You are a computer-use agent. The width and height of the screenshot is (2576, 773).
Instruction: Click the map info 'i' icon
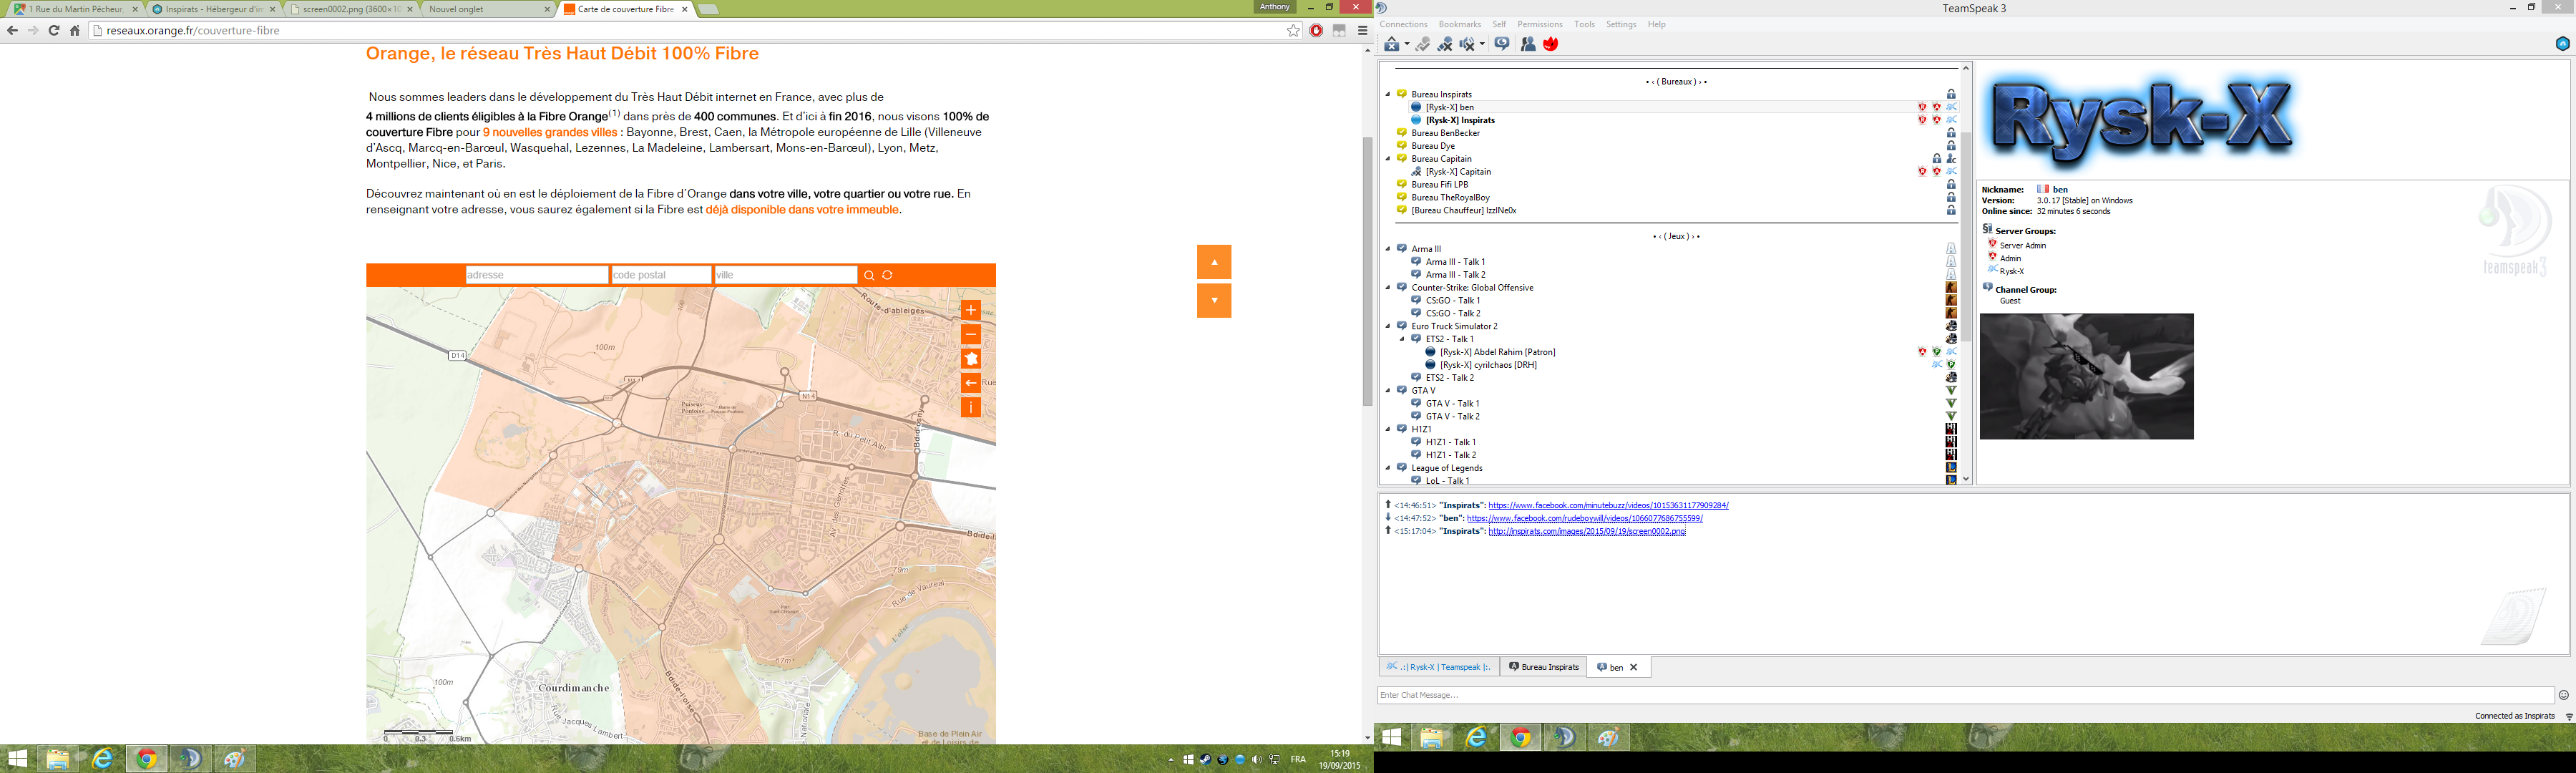pos(971,408)
